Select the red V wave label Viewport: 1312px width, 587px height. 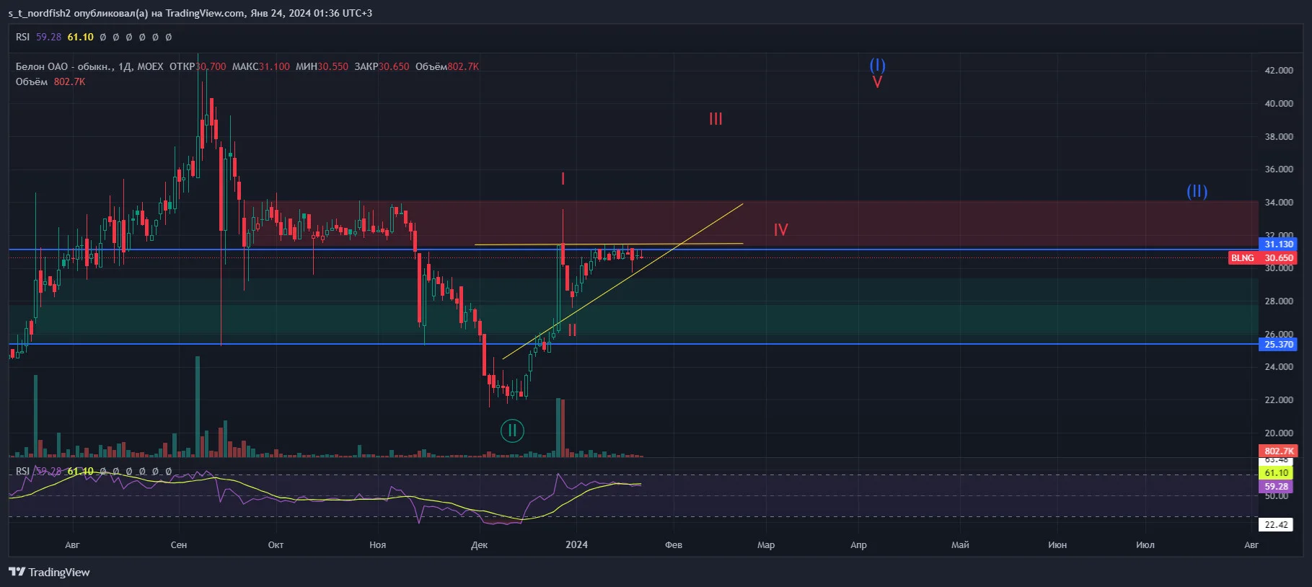[877, 82]
